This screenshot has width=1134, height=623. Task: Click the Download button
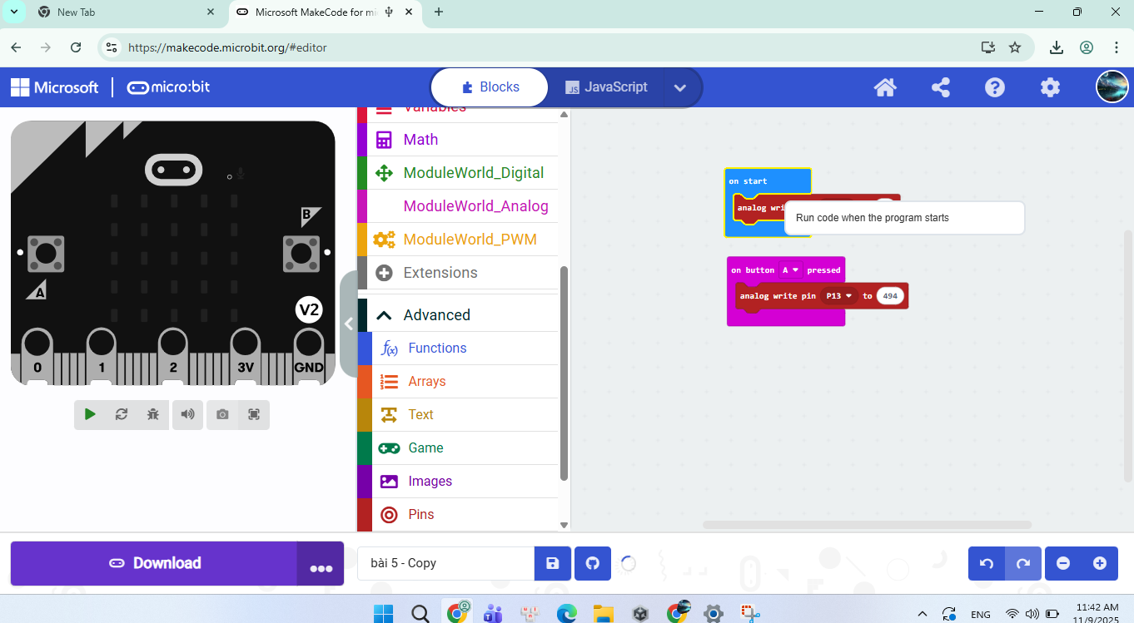pyautogui.click(x=154, y=563)
